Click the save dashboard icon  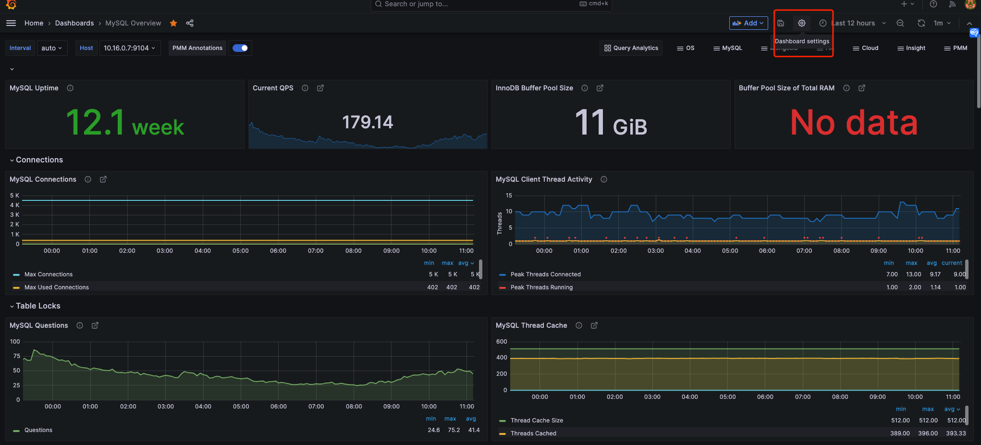[x=781, y=23]
